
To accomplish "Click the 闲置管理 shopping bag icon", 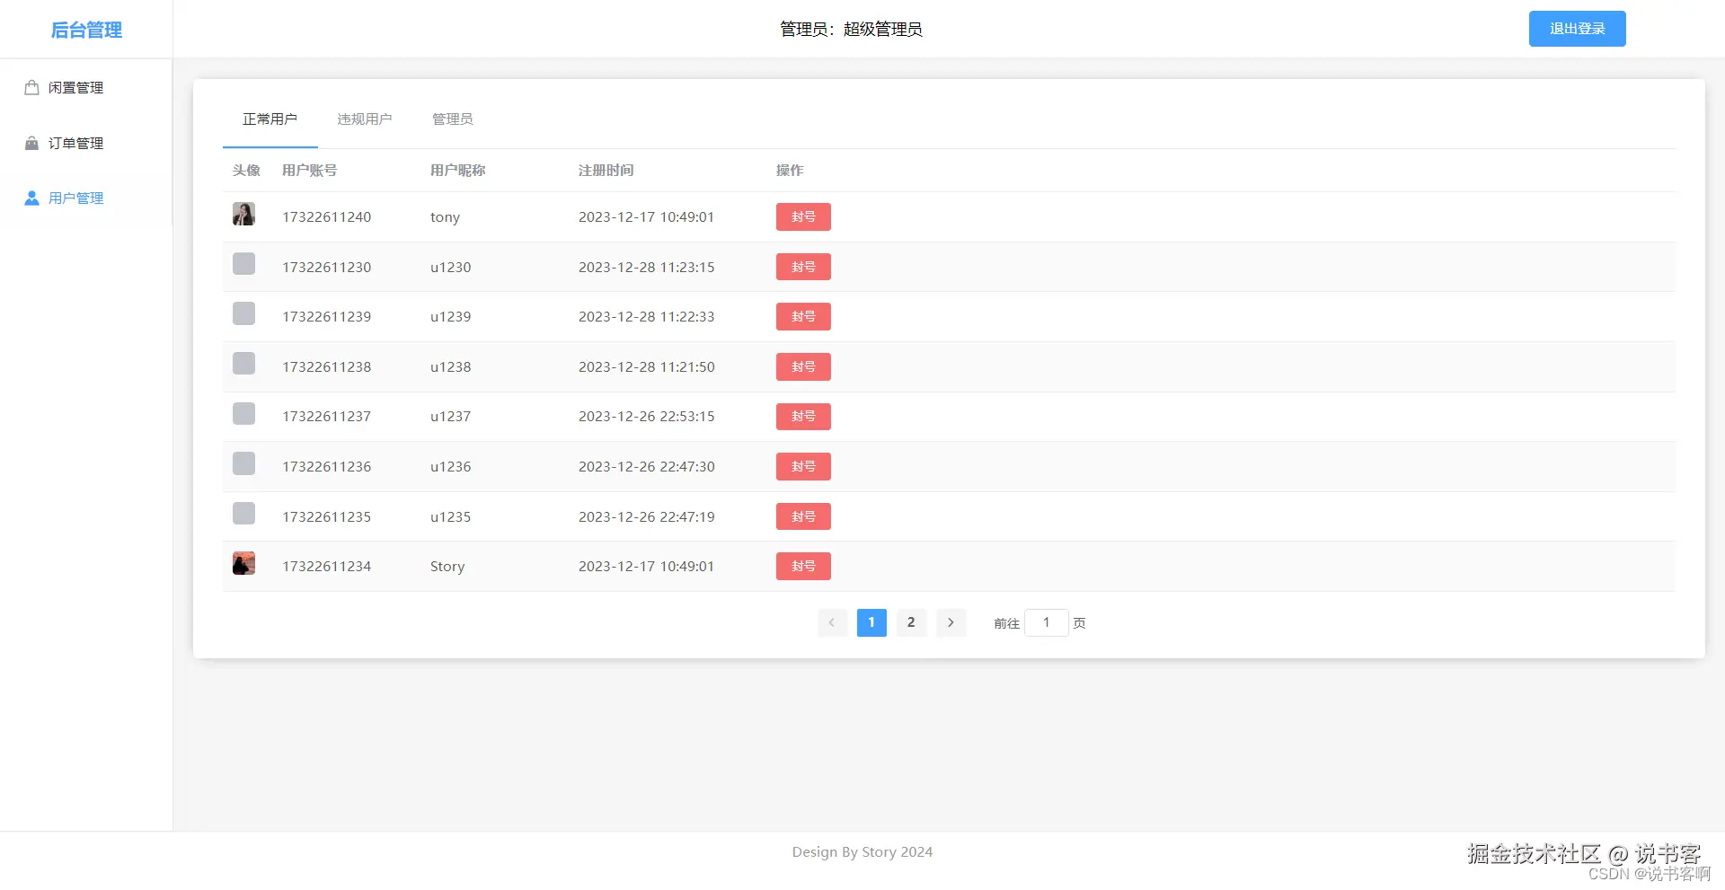I will tap(31, 87).
